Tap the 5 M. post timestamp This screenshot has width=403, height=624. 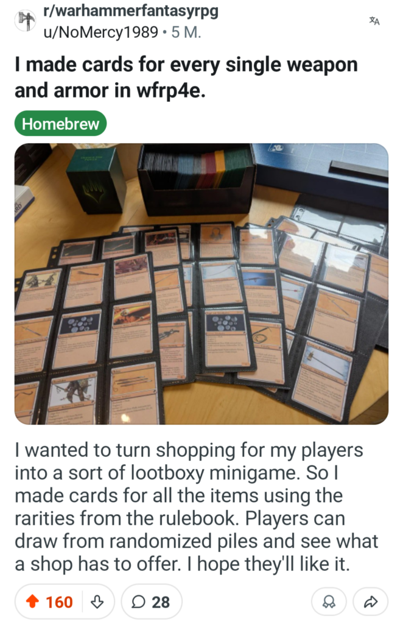[x=186, y=32]
